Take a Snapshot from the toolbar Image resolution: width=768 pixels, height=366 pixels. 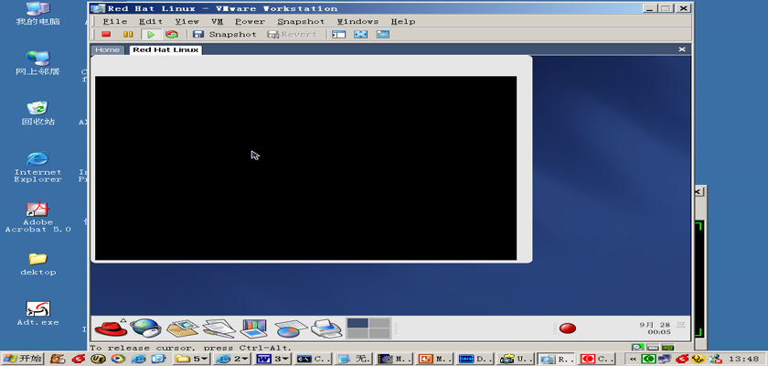pos(224,35)
